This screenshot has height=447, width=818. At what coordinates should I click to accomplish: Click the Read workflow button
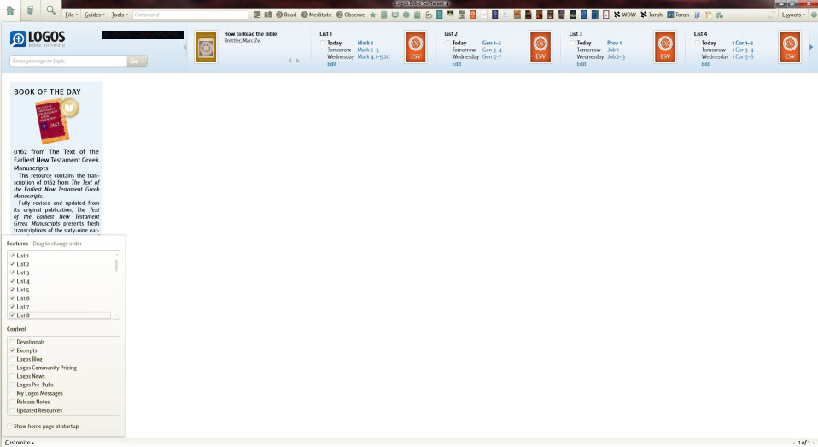286,15
